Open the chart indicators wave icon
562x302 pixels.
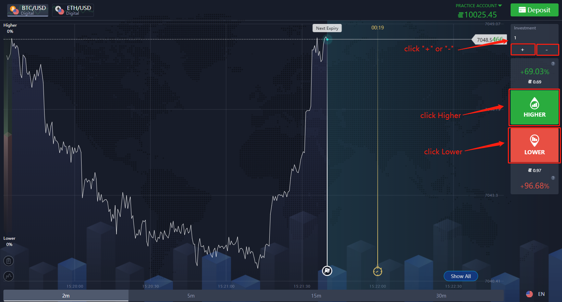[x=9, y=276]
